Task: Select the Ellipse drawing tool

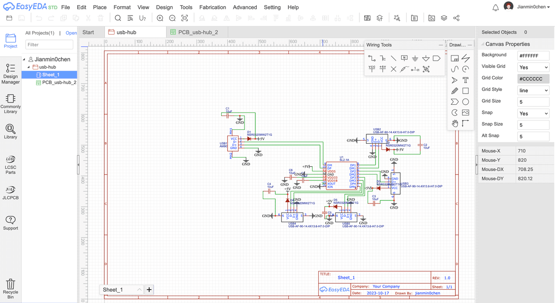Action: [x=465, y=102]
